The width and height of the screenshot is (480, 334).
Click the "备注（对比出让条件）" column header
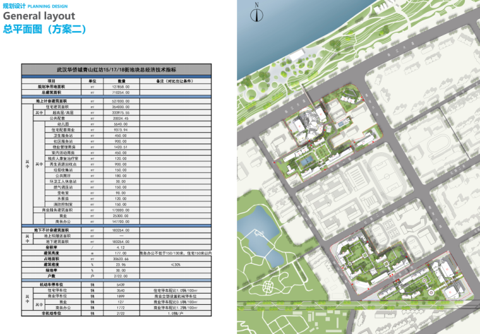pos(170,81)
